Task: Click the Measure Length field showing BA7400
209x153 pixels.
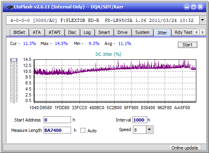Action: (57, 130)
